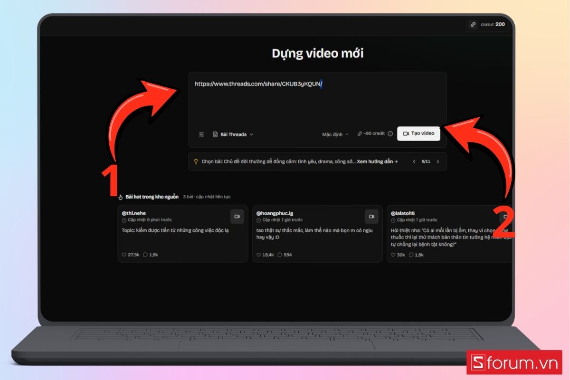Click Bài hot trong kho nguồn heading
This screenshot has height=380, width=570.
pyautogui.click(x=152, y=197)
